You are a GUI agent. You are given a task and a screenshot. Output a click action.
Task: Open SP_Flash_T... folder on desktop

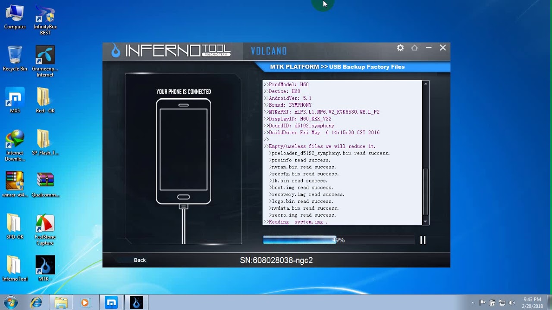[45, 143]
